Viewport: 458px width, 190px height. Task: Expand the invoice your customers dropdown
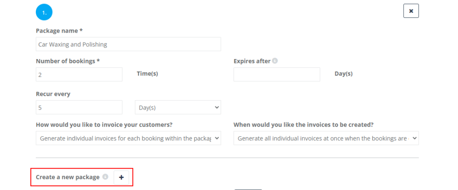click(128, 138)
